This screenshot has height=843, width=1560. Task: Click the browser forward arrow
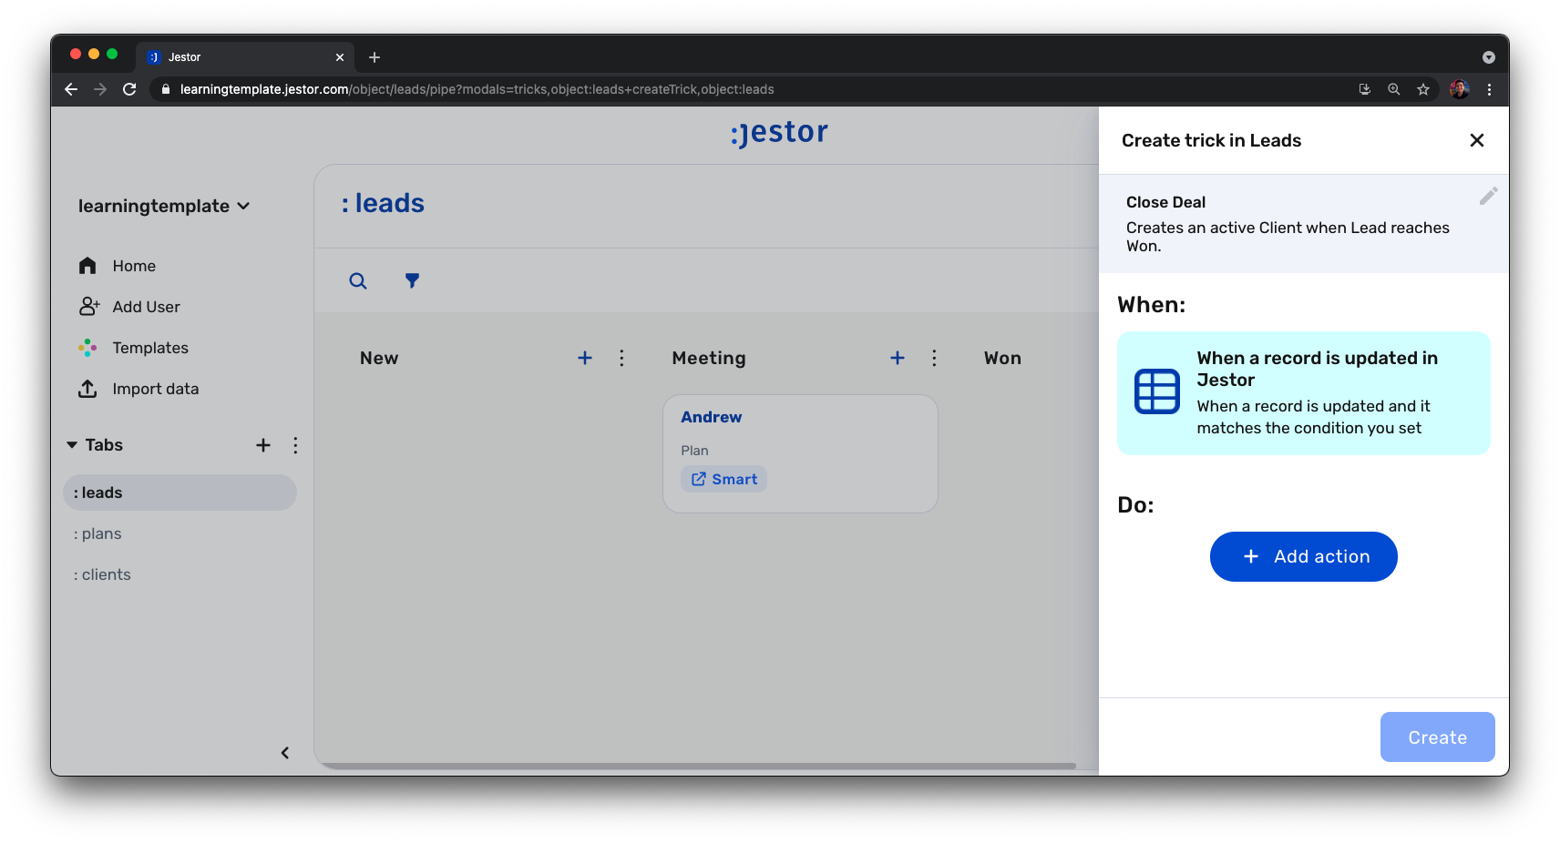click(x=100, y=89)
